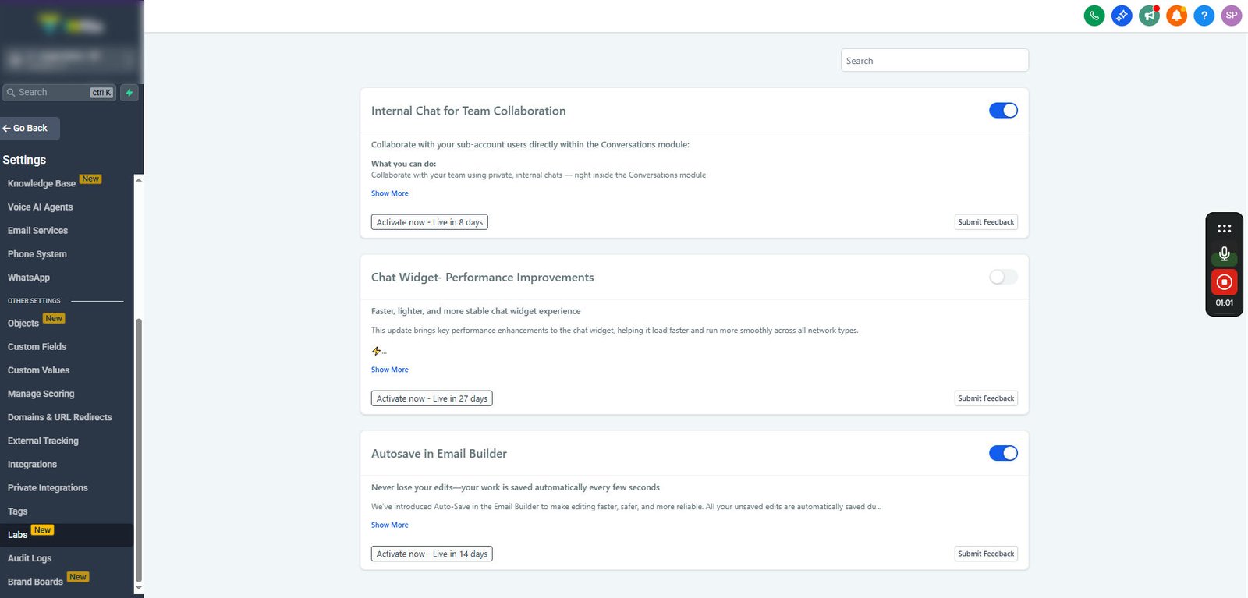Click the green lightning quick actions icon
The image size is (1248, 598).
[129, 93]
